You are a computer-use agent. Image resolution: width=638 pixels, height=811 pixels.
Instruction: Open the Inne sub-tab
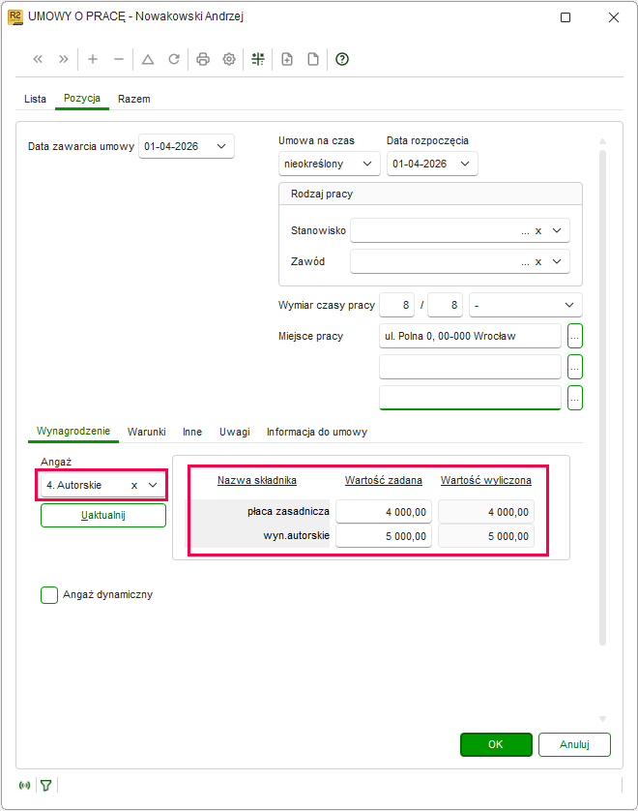point(192,432)
